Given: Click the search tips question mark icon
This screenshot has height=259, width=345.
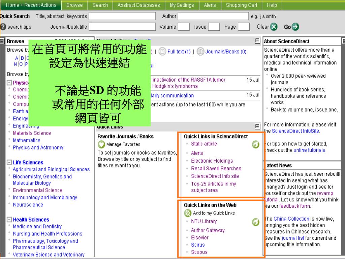Looking at the screenshot, I should (3, 27).
